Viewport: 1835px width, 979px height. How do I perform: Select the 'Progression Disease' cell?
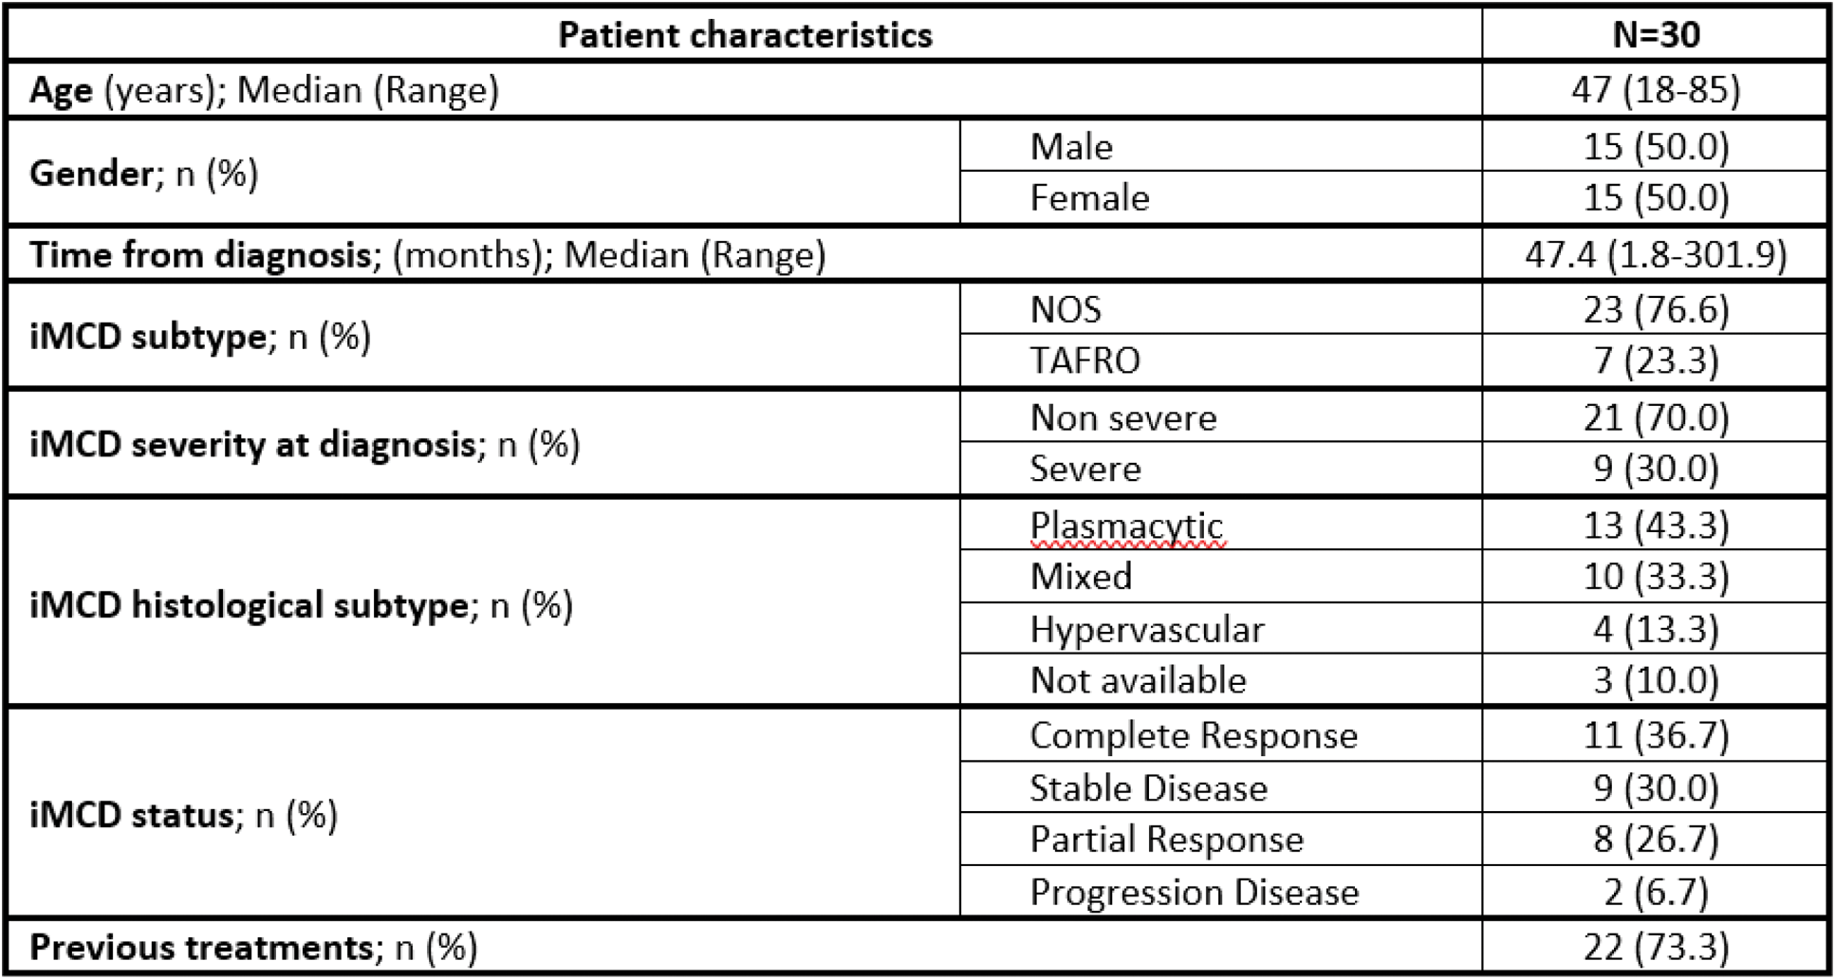point(1194,893)
